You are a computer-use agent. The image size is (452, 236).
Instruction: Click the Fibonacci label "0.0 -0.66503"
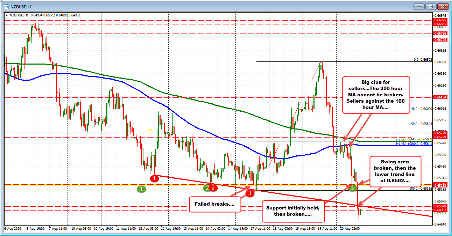(x=423, y=60)
